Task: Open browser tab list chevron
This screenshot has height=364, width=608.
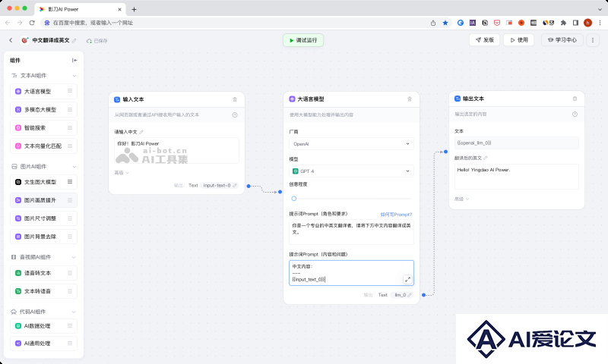Action: coord(600,9)
